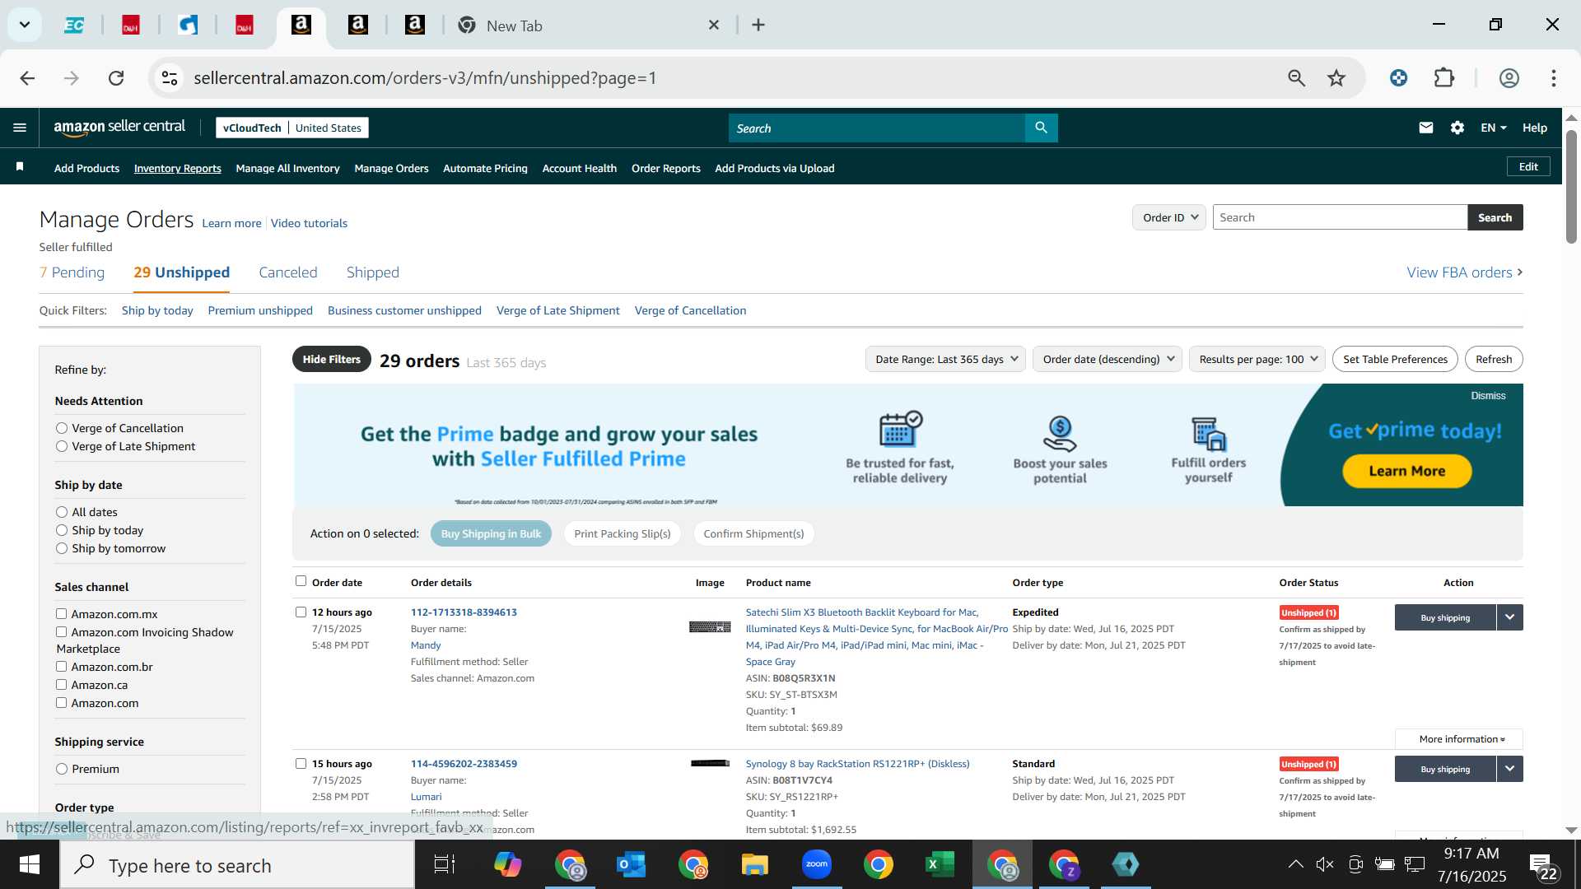1581x889 pixels.
Task: Open File Explorer from taskbar
Action: click(x=755, y=865)
